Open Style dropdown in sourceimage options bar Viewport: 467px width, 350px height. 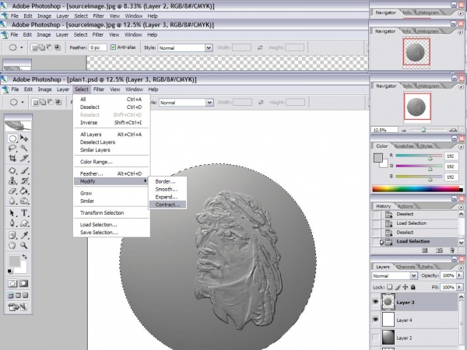tap(209, 47)
